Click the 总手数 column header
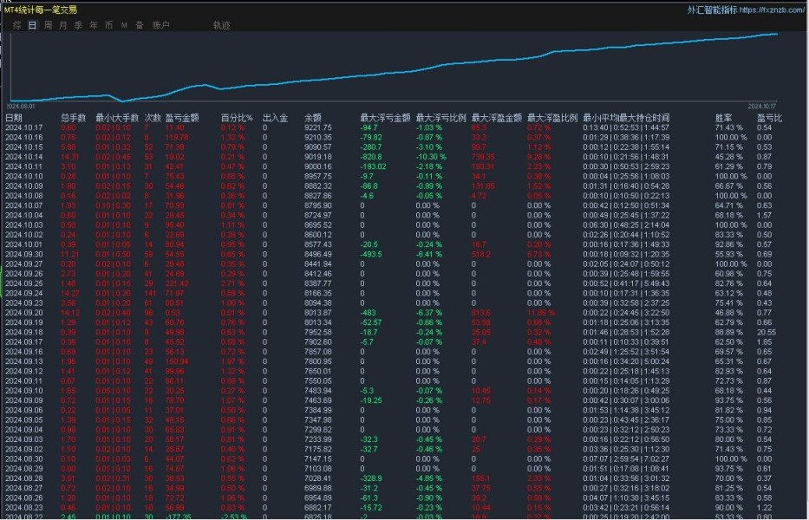The height and width of the screenshot is (520, 809). pos(73,118)
